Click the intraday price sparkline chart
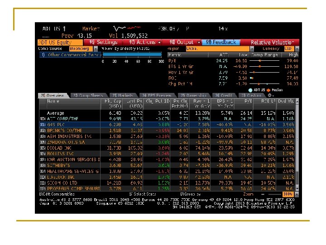Screen dimensions: 326x245 click(x=127, y=28)
